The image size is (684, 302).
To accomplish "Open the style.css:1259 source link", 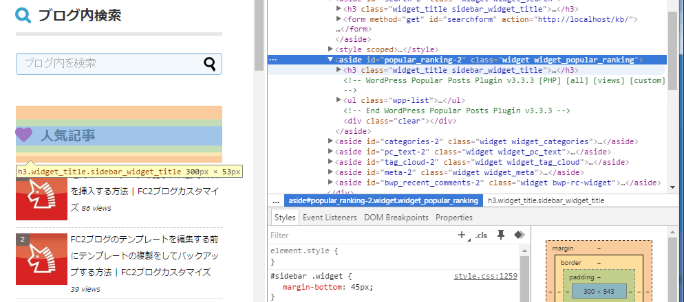I will point(485,276).
